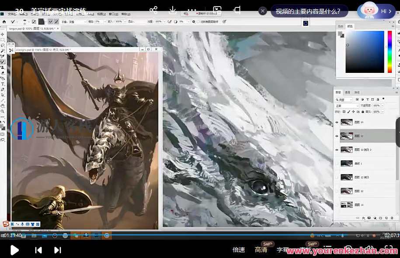The width and height of the screenshot is (400, 258).
Task: Click the download icon in video header
Action: point(173,10)
